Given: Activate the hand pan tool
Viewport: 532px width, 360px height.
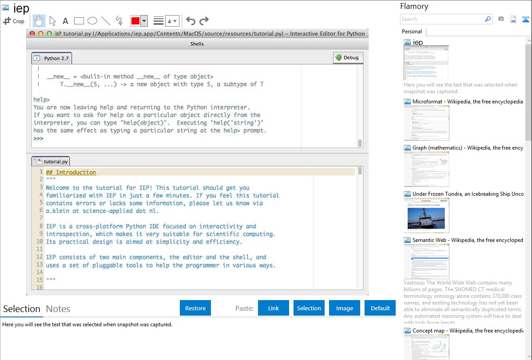Looking at the screenshot, I should click(x=39, y=21).
